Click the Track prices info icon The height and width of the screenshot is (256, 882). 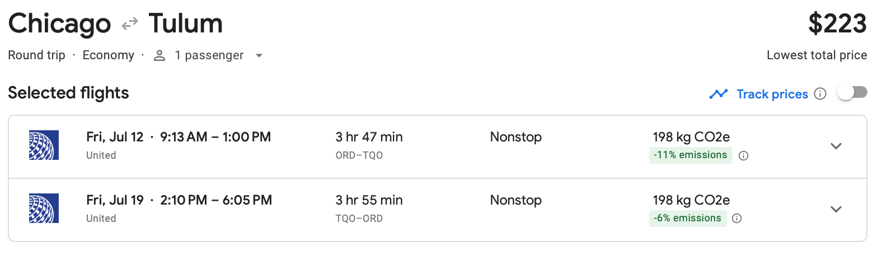(x=820, y=94)
